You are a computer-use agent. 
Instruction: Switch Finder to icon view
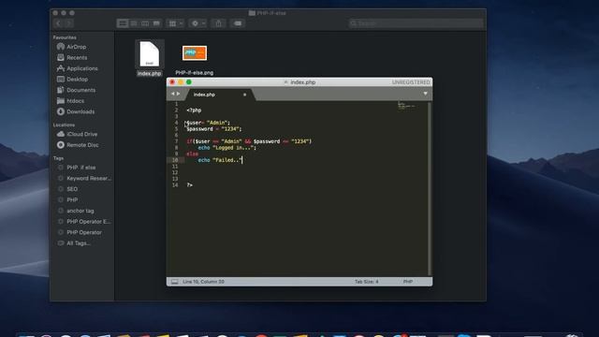pyautogui.click(x=123, y=23)
